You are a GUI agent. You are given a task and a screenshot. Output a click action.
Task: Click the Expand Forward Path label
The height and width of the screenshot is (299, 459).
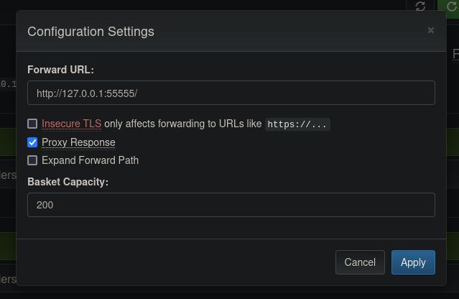[x=90, y=160]
